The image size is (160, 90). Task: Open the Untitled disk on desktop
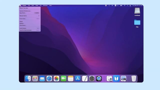click(x=137, y=12)
